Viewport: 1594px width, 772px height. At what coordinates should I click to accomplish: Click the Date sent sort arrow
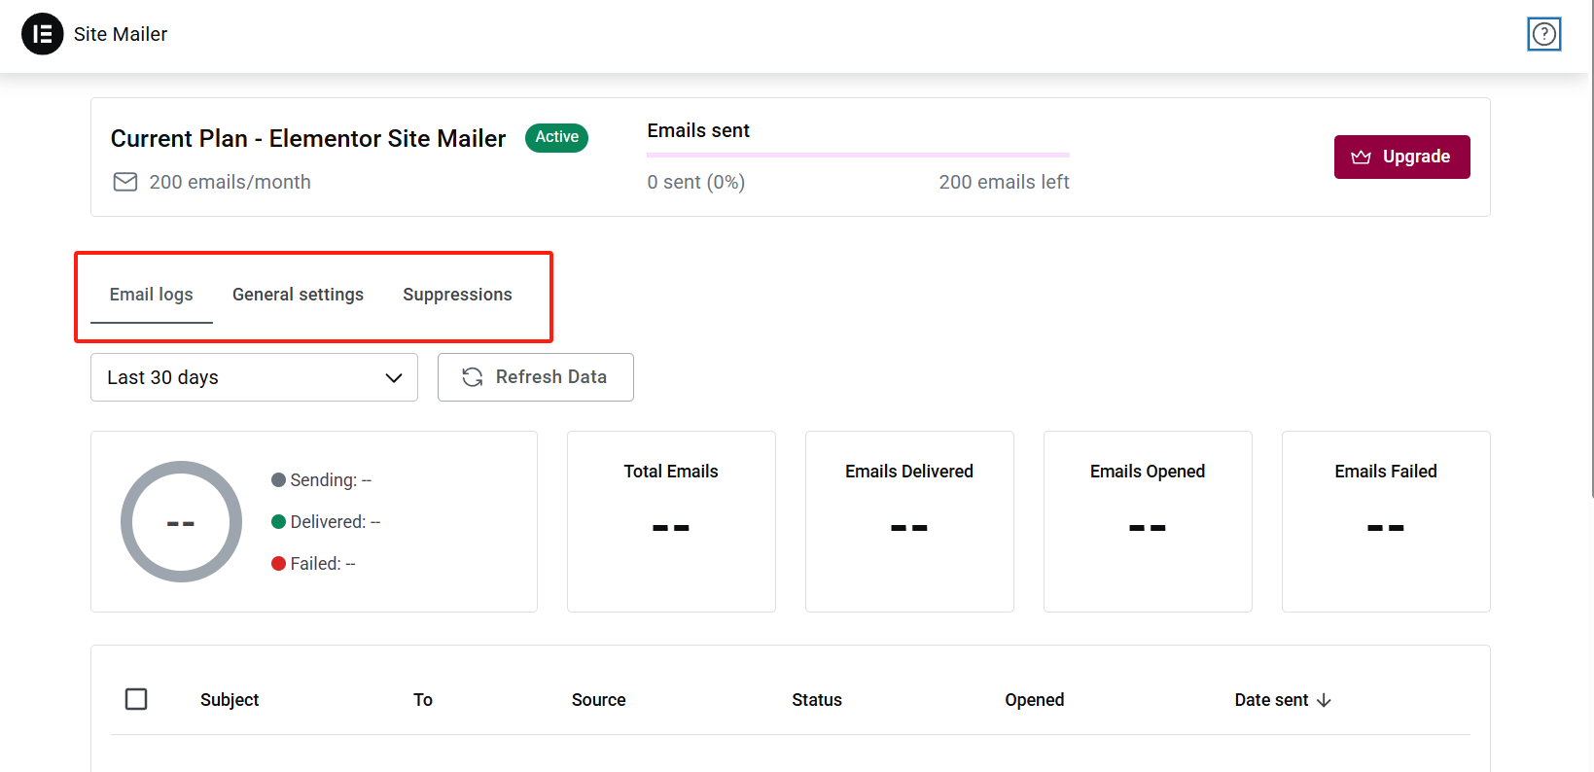(x=1324, y=700)
